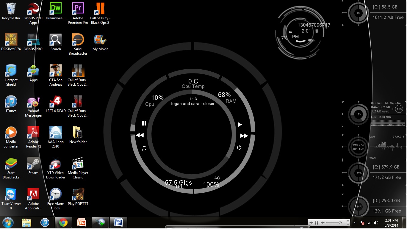Image resolution: width=407 pixels, height=229 pixels.
Task: Click the '130467096717' number in the clock widget
Action: pyautogui.click(x=314, y=25)
